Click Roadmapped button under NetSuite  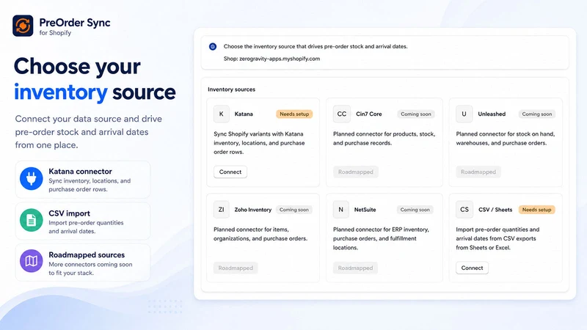pos(355,268)
